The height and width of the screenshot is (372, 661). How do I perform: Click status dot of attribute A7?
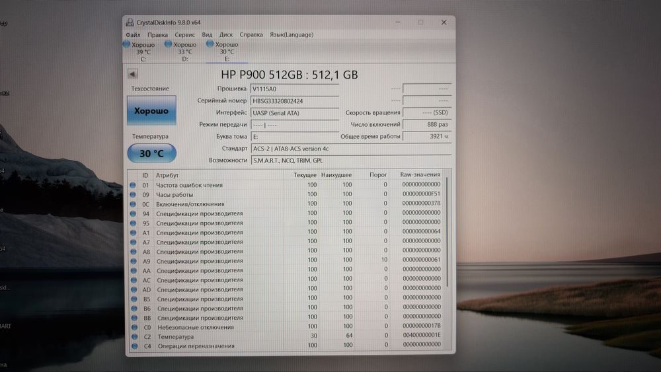134,242
